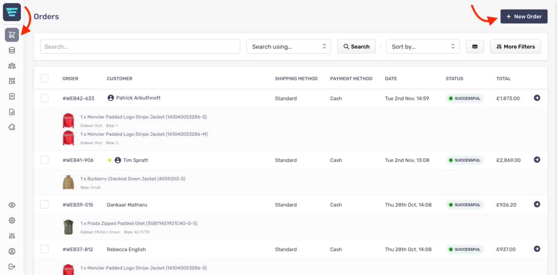
Task: Open the 'Sort by...' dropdown
Action: pos(423,47)
